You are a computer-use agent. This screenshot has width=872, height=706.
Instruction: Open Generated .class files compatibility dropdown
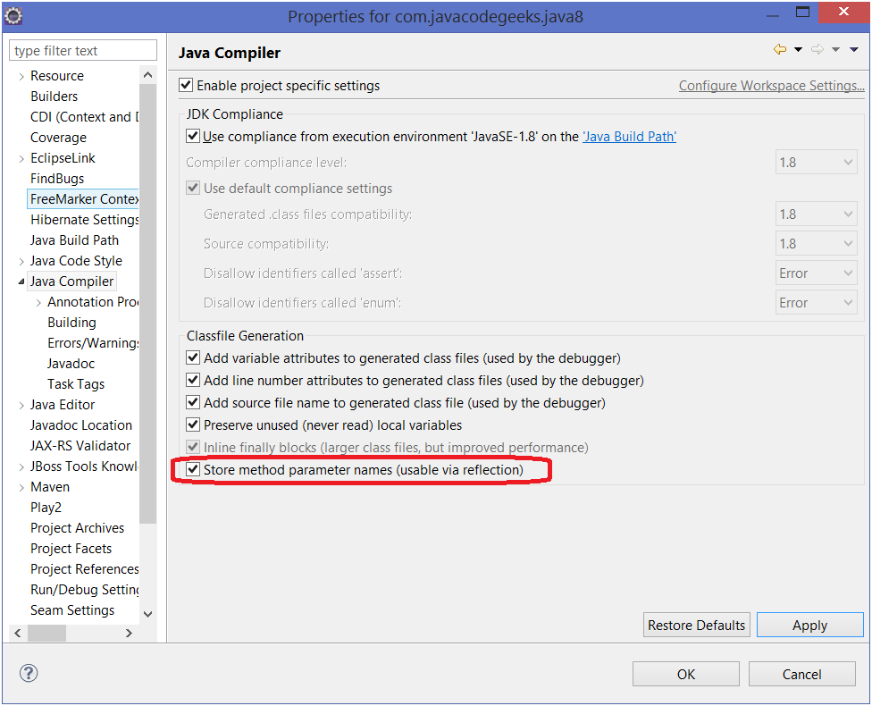click(x=816, y=214)
